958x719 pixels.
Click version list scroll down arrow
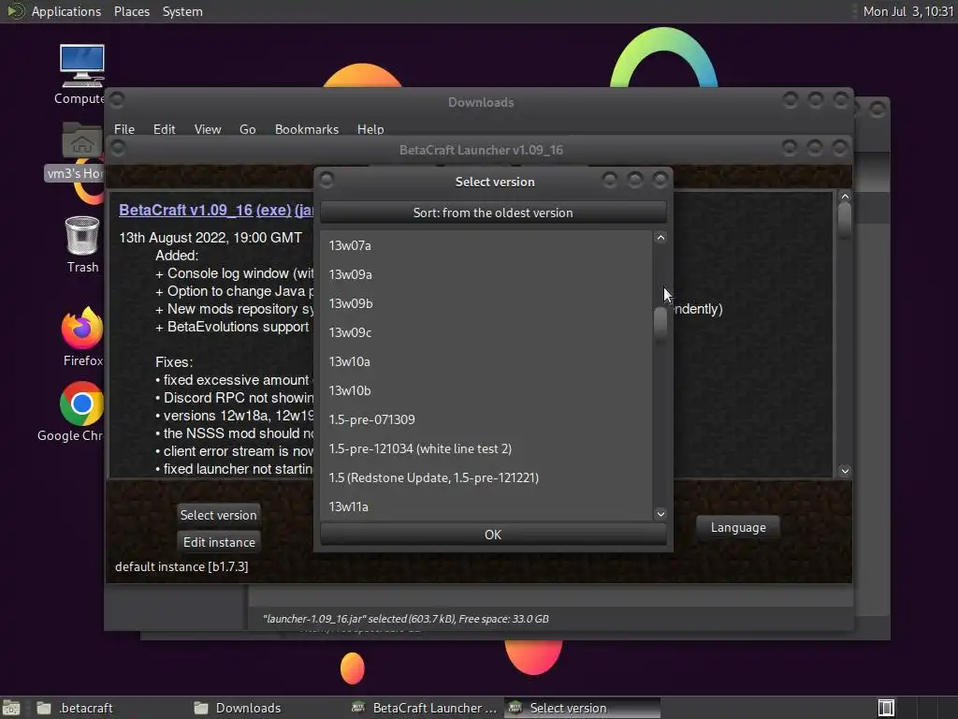pyautogui.click(x=660, y=514)
